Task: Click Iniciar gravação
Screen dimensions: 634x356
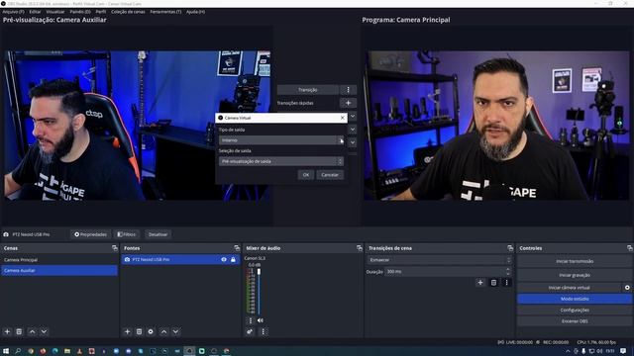Action: 575,275
